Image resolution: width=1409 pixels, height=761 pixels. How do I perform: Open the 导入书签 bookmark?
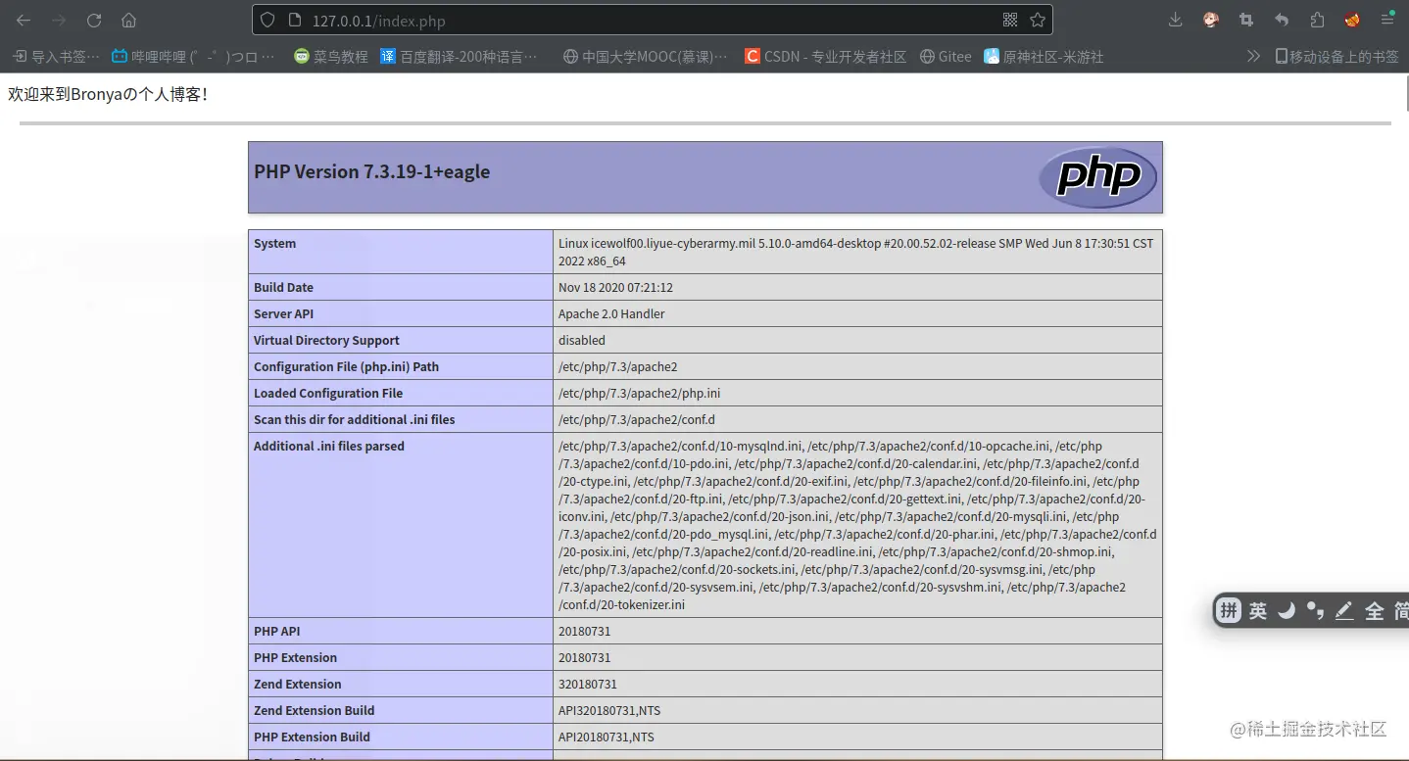[x=57, y=57]
